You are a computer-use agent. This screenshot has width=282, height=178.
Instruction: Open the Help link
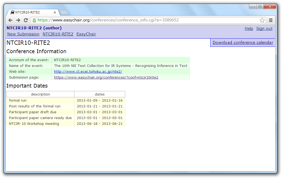tap(249, 29)
